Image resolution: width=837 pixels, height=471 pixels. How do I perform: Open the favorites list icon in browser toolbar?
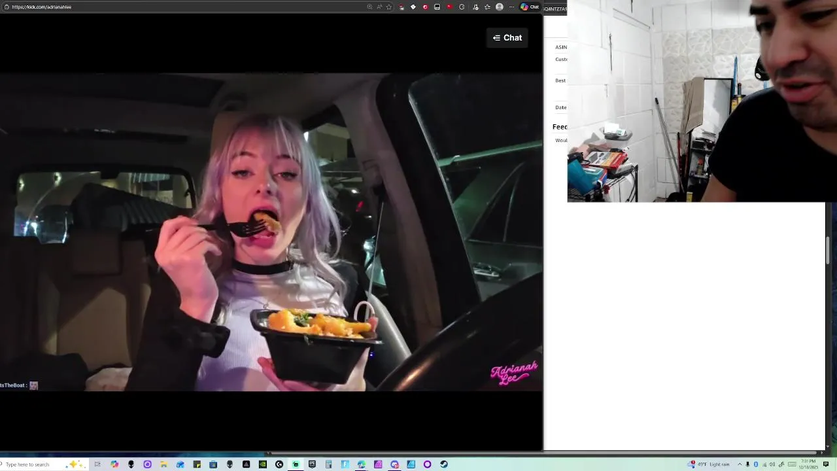(x=487, y=7)
